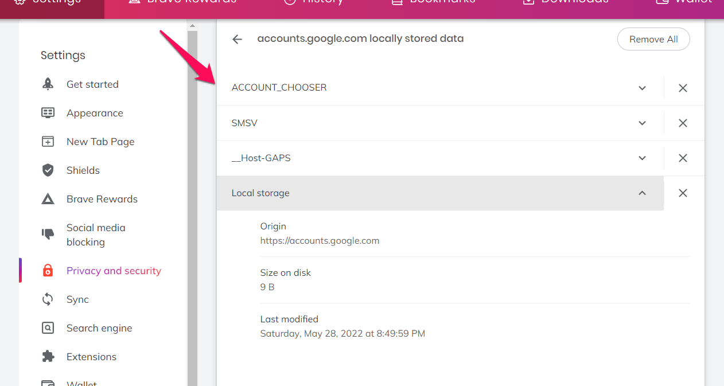Collapse the Local storage section
The image size is (724, 386).
click(642, 193)
